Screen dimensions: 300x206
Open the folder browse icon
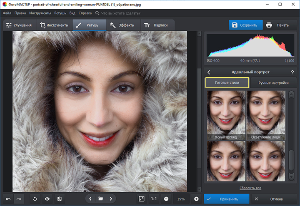[100, 199]
